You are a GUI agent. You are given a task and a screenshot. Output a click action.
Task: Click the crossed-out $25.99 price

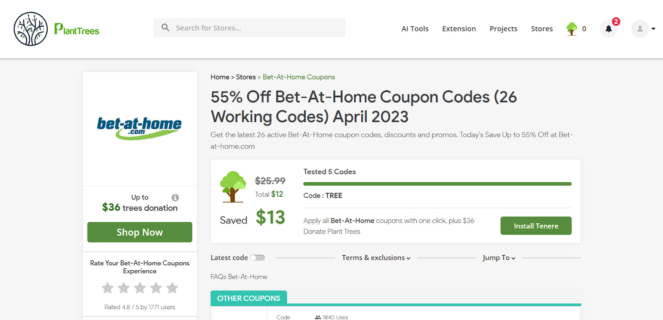(x=270, y=181)
